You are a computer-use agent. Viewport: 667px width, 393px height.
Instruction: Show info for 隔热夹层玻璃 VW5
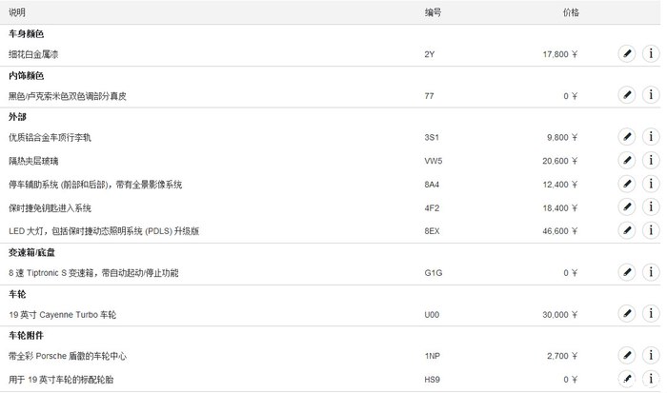pos(651,160)
